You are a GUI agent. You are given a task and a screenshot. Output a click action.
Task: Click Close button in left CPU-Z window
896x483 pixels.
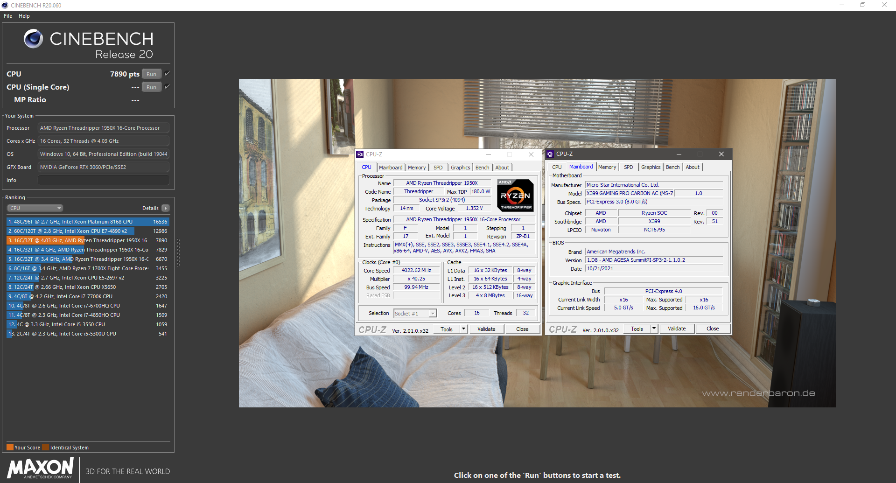coord(522,329)
